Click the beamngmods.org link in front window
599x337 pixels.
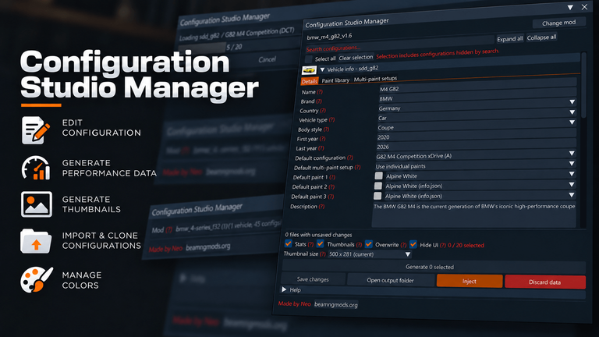coord(336,304)
